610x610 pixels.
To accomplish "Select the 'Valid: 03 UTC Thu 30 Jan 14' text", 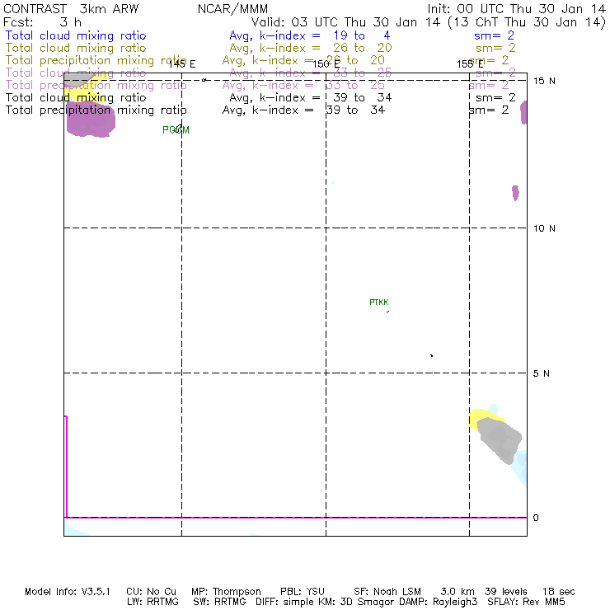I will 345,22.
